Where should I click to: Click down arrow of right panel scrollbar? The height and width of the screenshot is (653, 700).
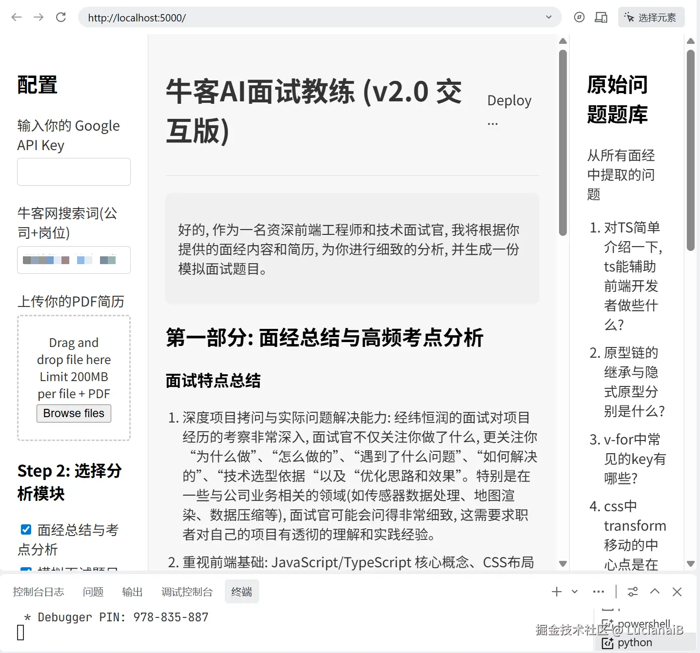pyautogui.click(x=690, y=564)
